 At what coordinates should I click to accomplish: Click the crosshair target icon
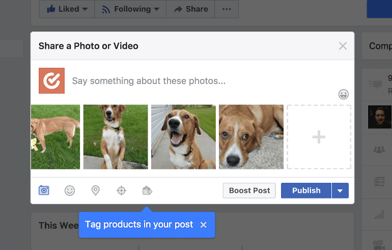pyautogui.click(x=121, y=190)
